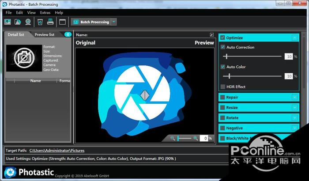
Task: Enable the Resize checkbox
Action: pos(222,107)
